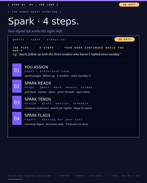147x183 pixels.
Task: Click the 'scope · gmail, docs, sheets, slides' line
Action: pos(58,87)
